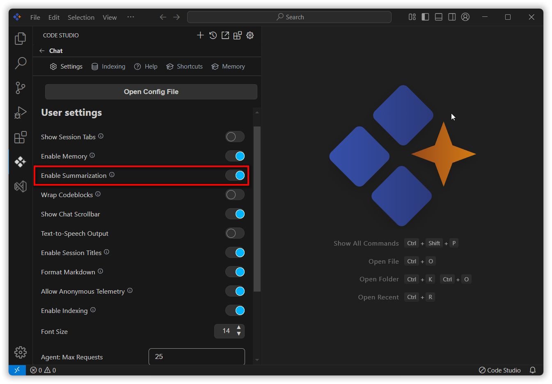
Task: Click the title bar Search box
Action: (x=289, y=17)
